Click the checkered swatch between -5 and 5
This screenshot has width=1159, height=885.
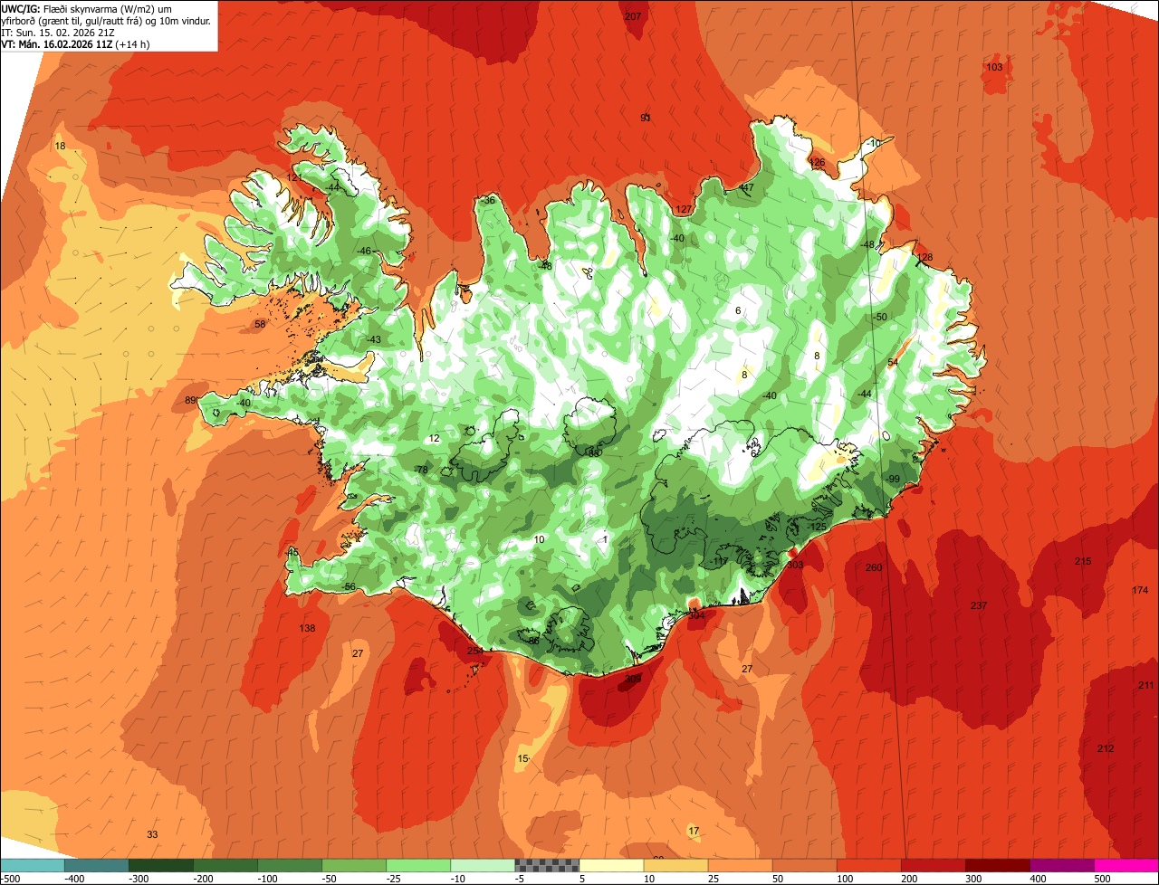pos(547,865)
